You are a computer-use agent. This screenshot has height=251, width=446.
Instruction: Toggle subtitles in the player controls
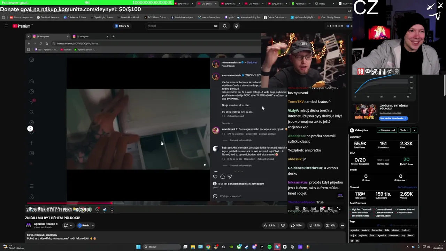[314, 209]
